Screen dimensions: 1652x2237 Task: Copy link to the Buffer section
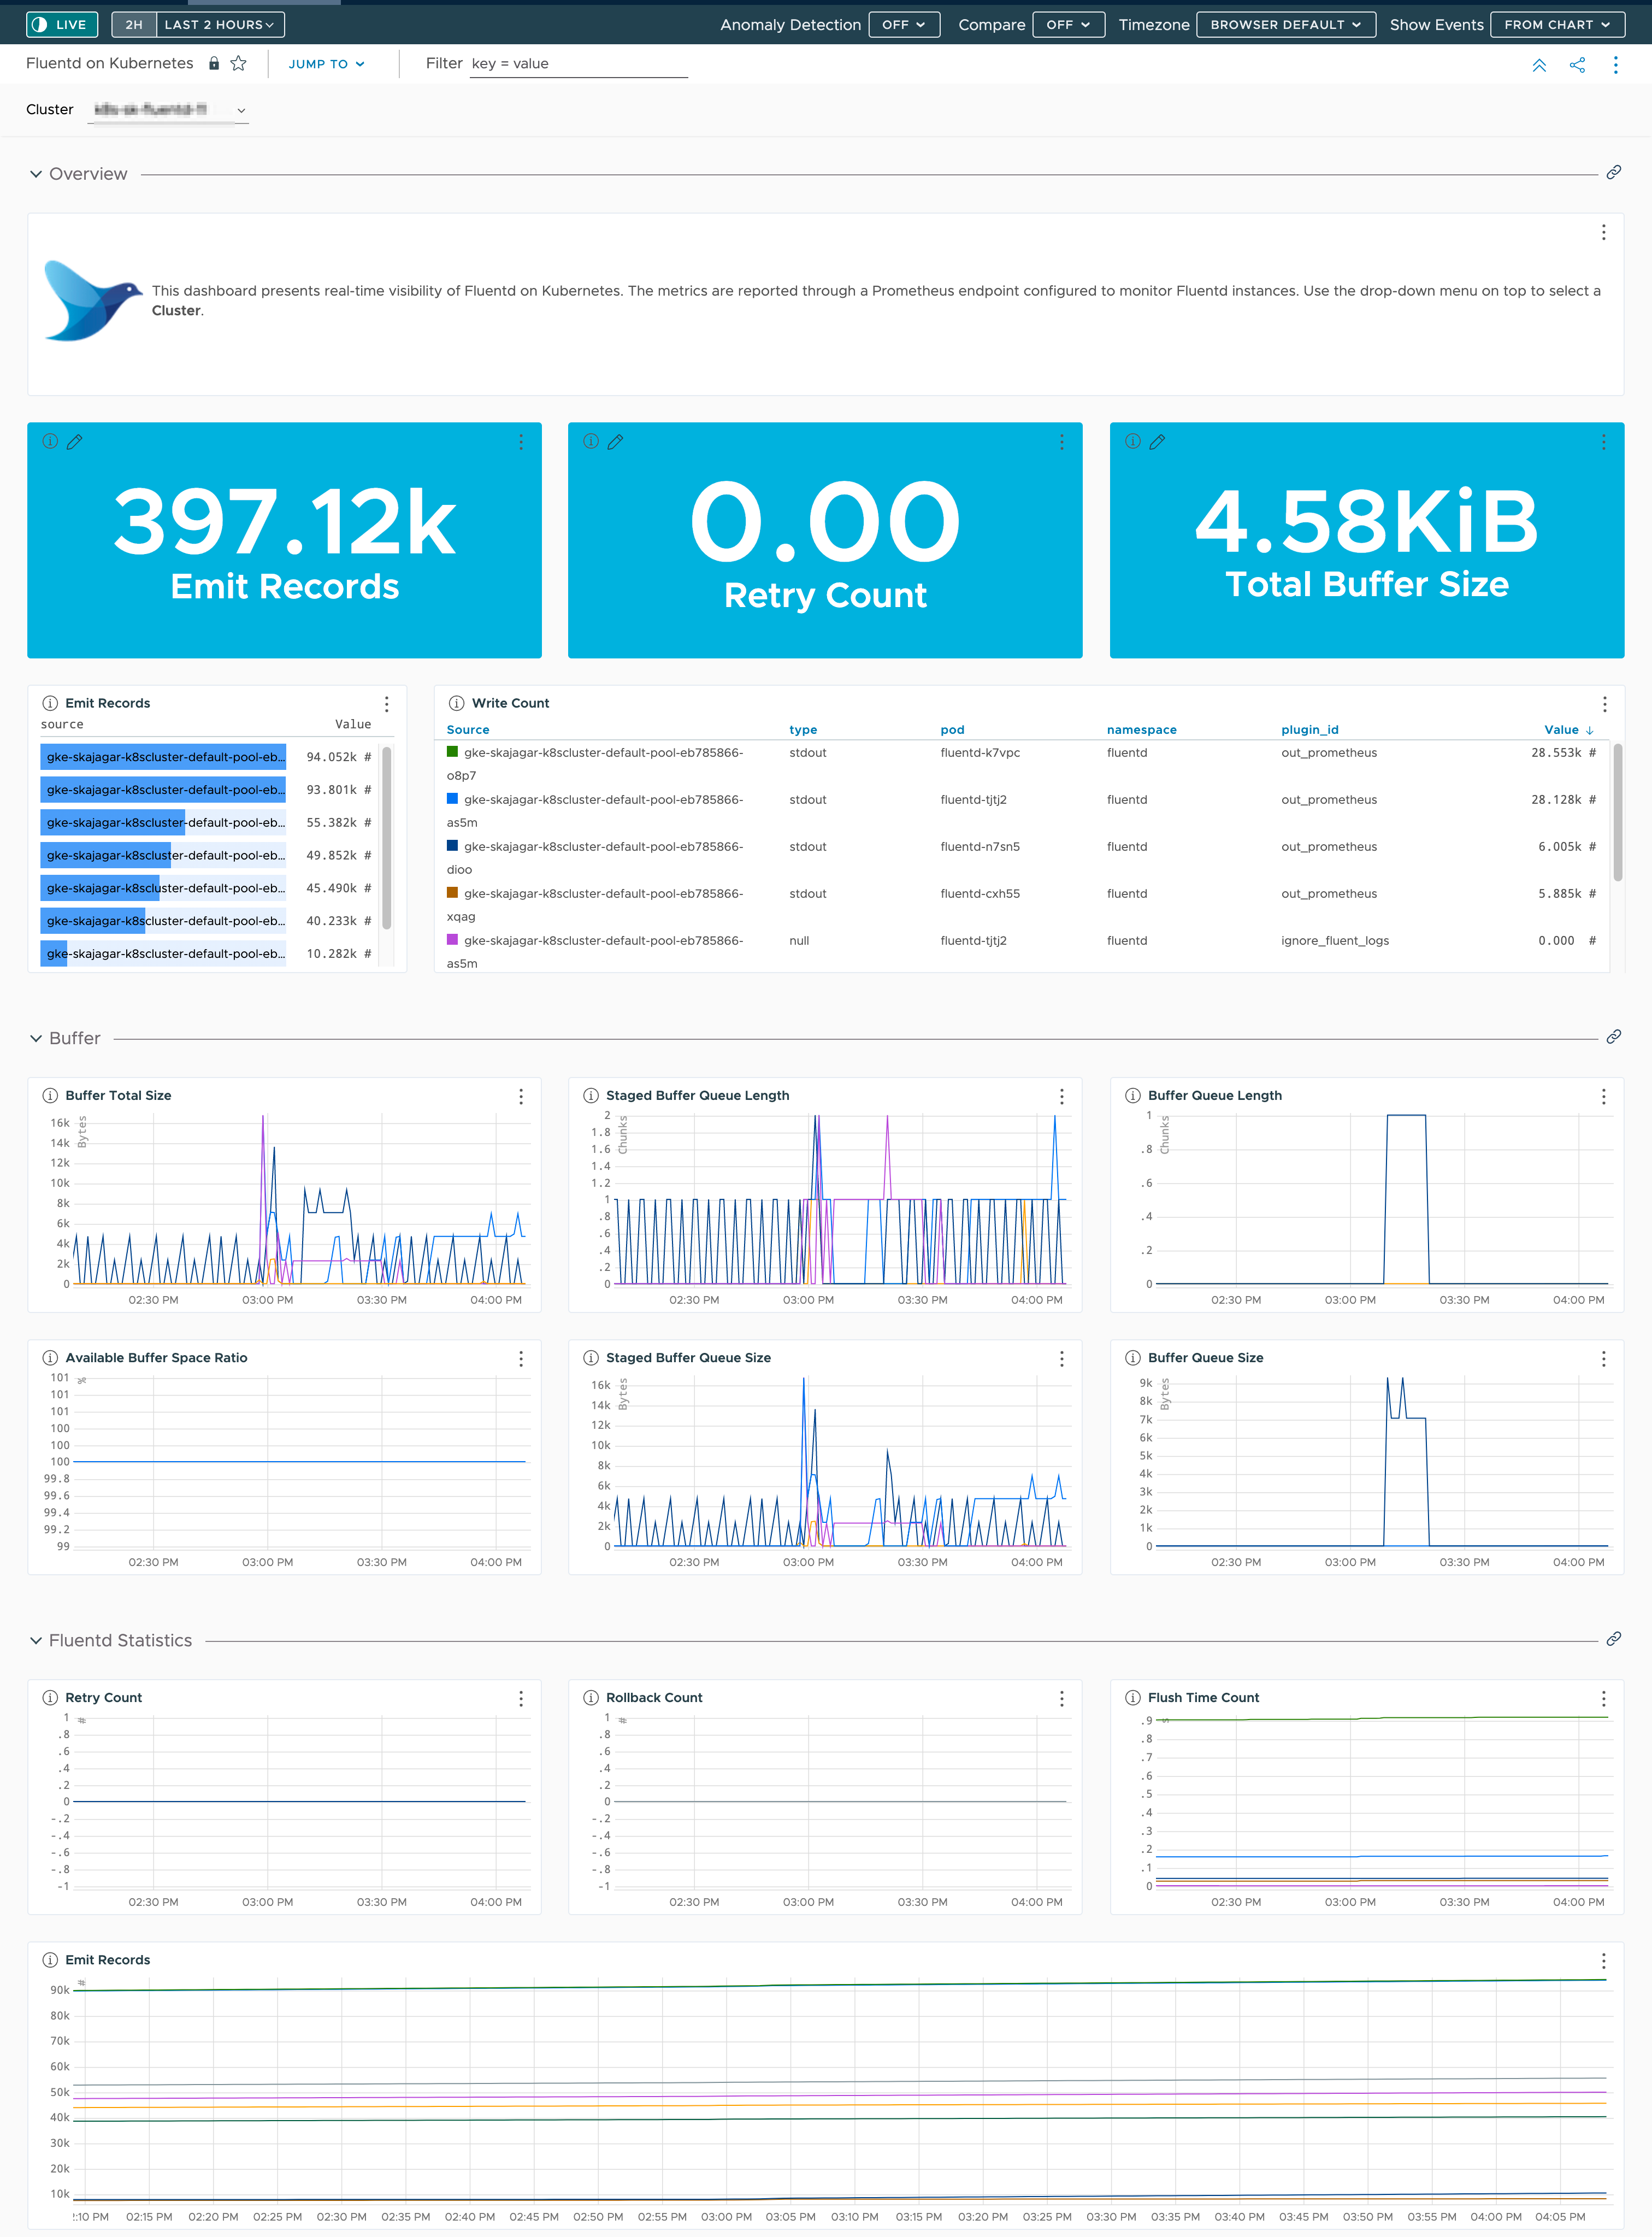click(1613, 1037)
